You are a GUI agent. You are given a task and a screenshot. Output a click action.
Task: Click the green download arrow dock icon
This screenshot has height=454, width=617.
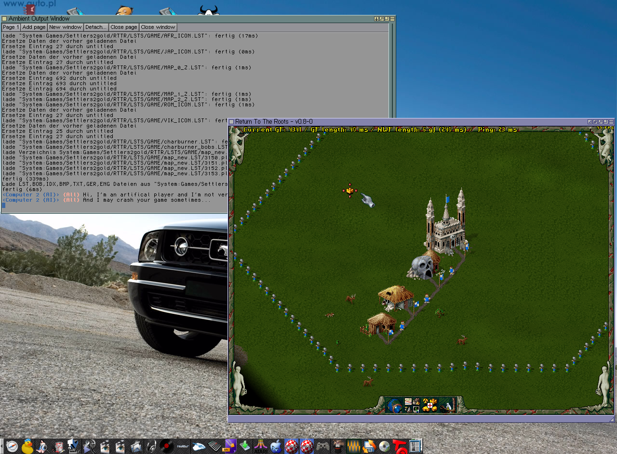coord(245,446)
